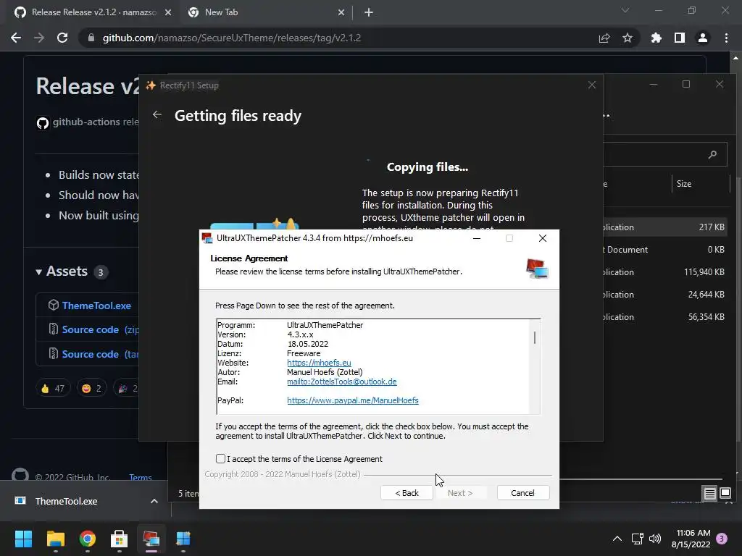Select the 217 KB file row in File Explorer
The image size is (742, 556).
[665, 227]
